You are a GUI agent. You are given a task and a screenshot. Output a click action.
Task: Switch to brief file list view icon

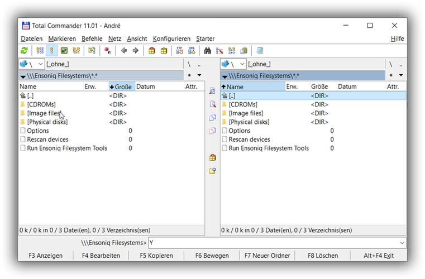40,51
